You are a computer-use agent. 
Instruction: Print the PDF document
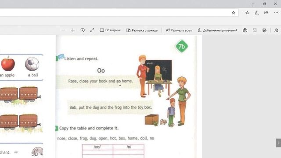pos(245,30)
